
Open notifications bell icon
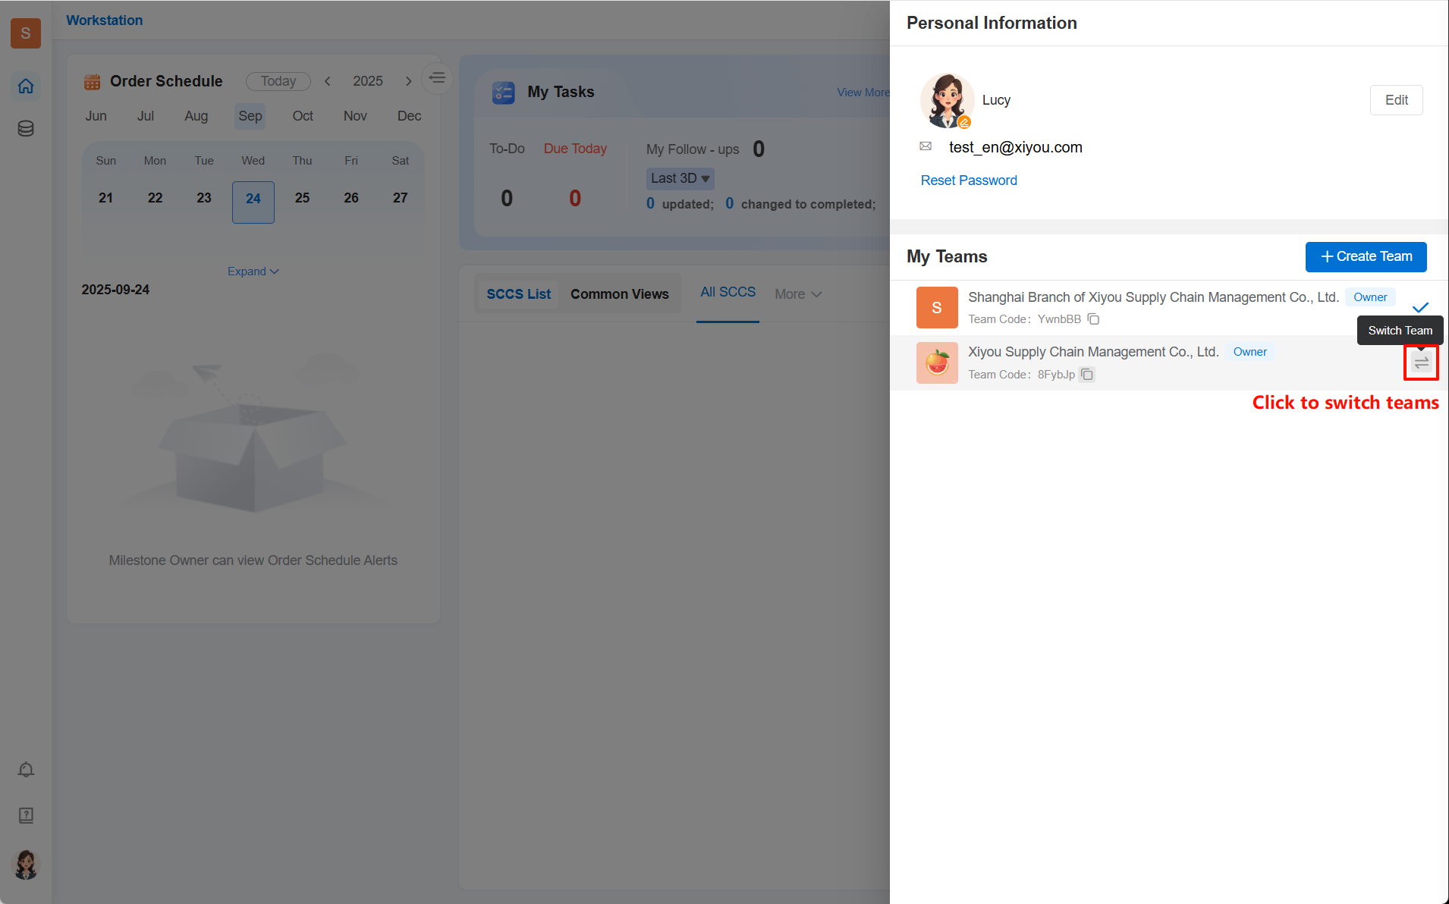(x=26, y=770)
